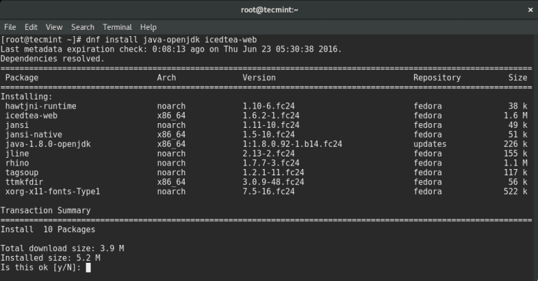Click the 522 k size value
The width and height of the screenshot is (538, 281).
coord(516,191)
